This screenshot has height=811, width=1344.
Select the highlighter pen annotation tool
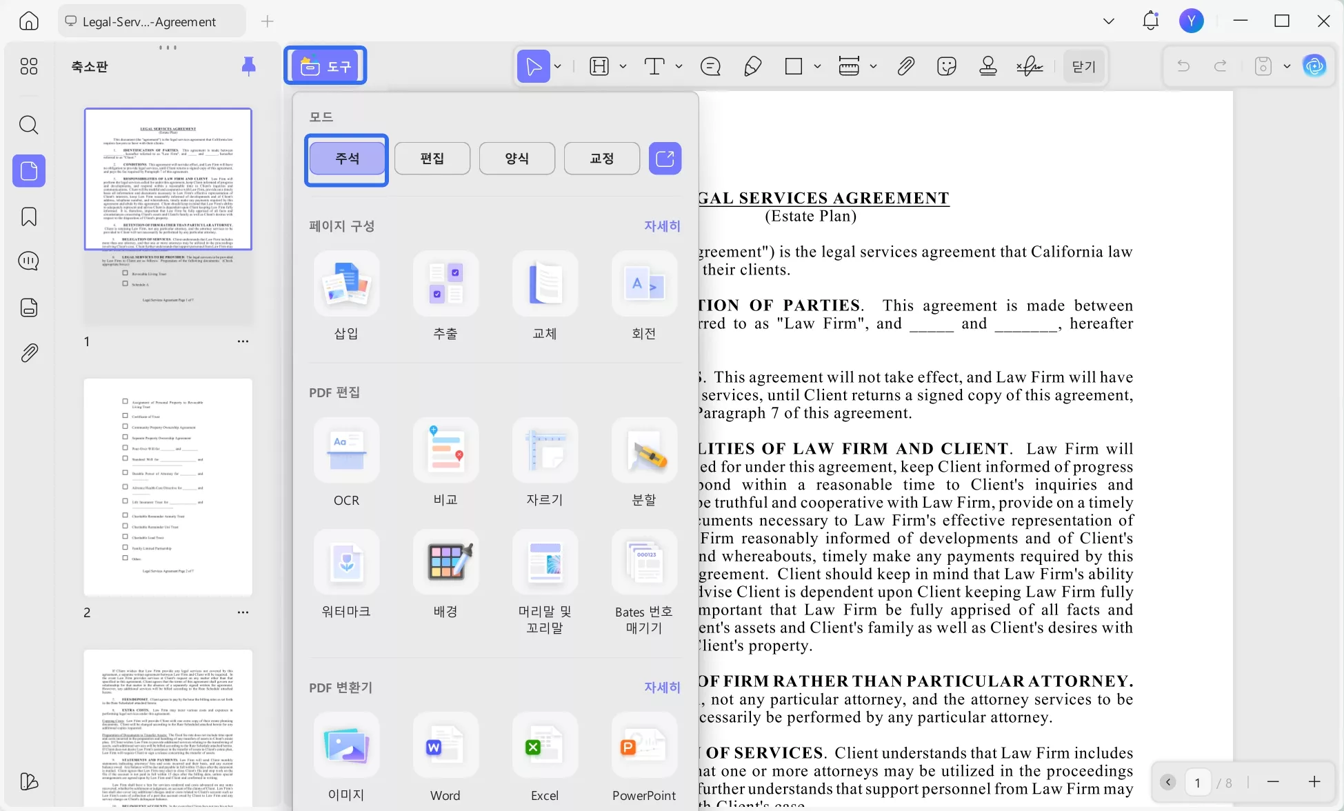(752, 66)
